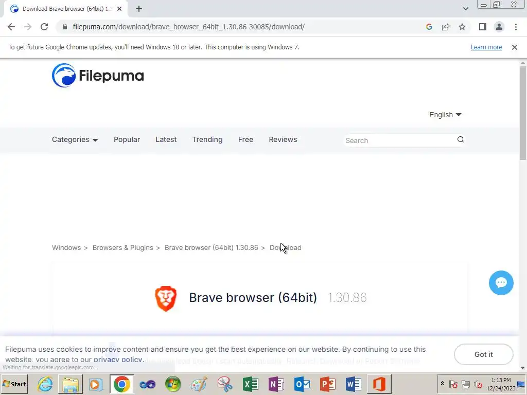Open Chrome three-dot menu

click(516, 27)
